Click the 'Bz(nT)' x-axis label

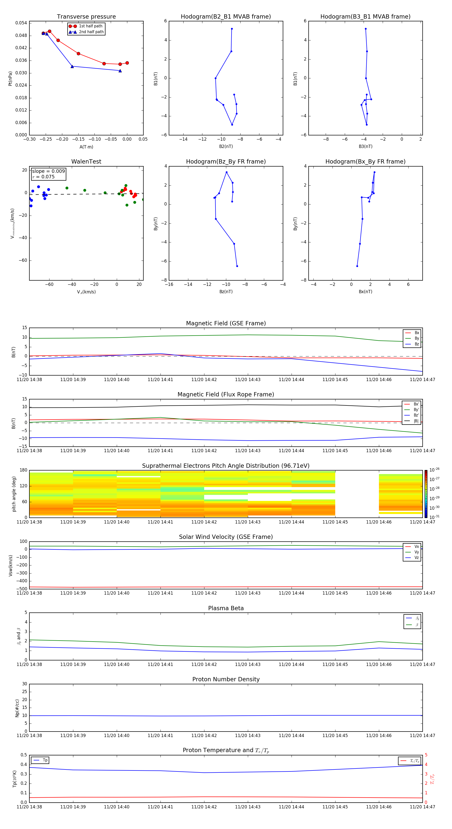click(226, 292)
